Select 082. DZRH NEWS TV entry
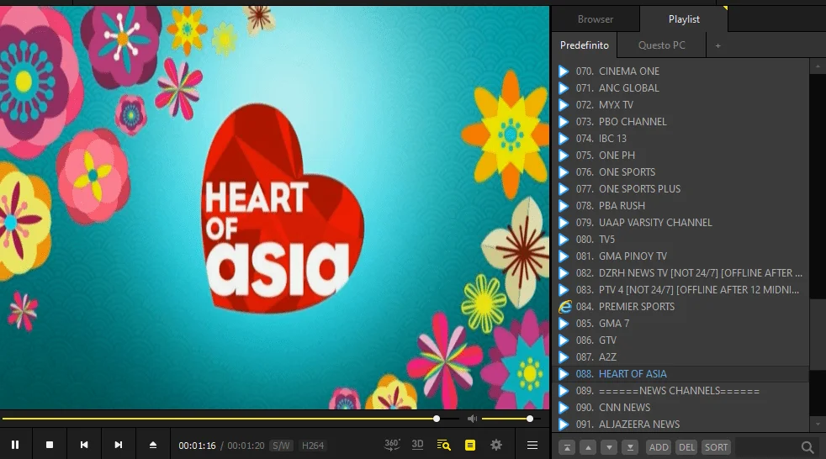The height and width of the screenshot is (459, 826). 680,273
